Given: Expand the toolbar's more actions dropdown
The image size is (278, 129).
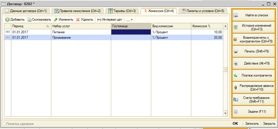Looking at the screenshot, I should pyautogui.click(x=130, y=19).
